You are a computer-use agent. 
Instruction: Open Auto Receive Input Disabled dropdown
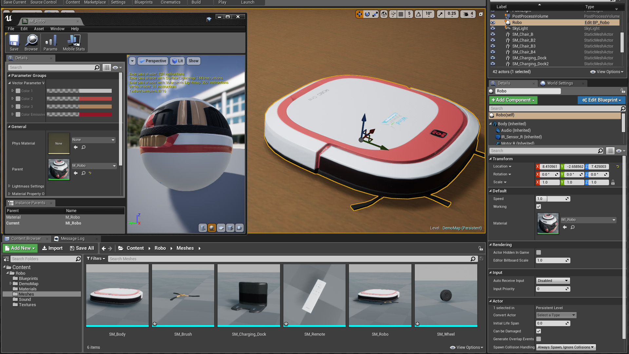[553, 281]
